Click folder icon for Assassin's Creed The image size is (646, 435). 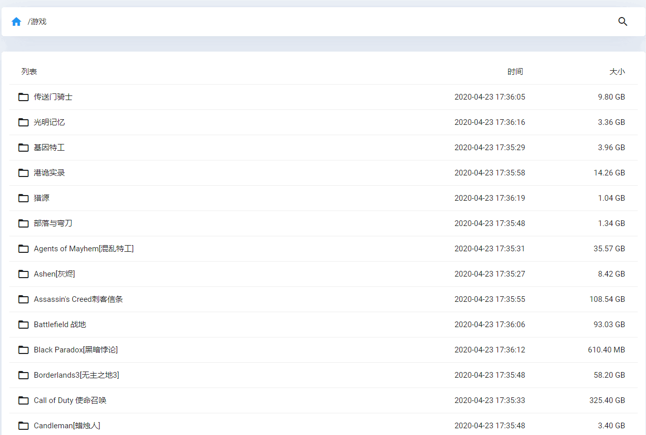[x=23, y=299]
